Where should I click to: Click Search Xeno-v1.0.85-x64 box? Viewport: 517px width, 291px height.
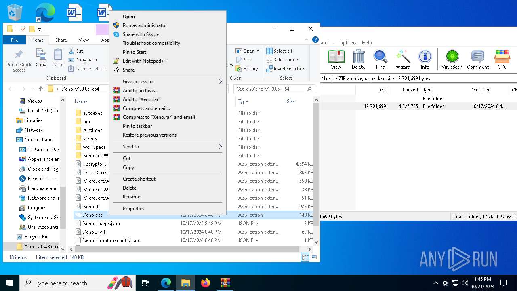[x=274, y=89]
